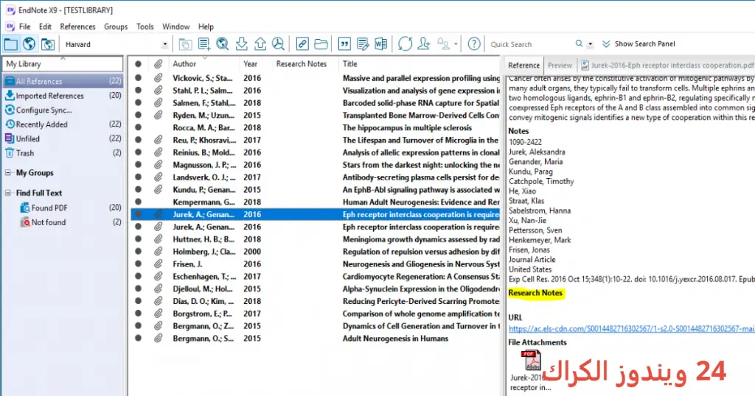Toggle read status dot for Rocca row

click(x=138, y=127)
